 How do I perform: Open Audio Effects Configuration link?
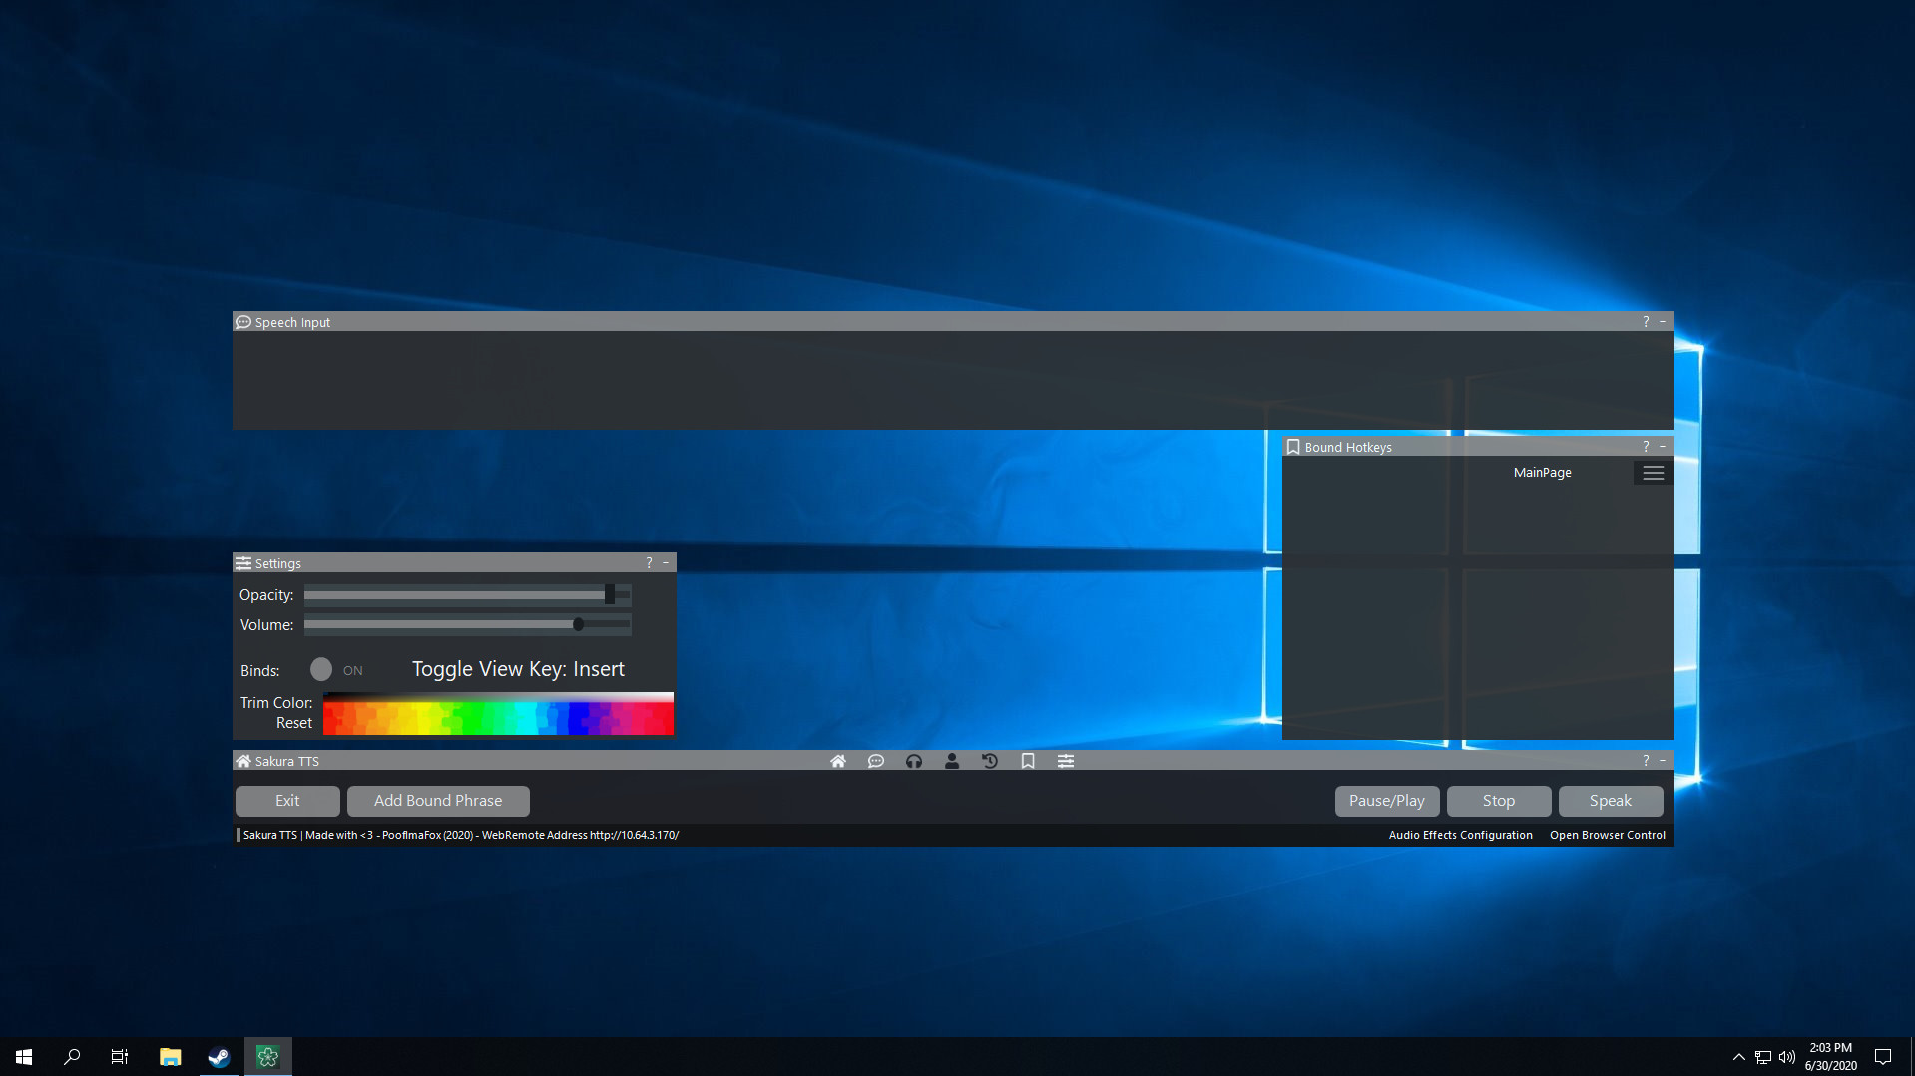click(1460, 835)
